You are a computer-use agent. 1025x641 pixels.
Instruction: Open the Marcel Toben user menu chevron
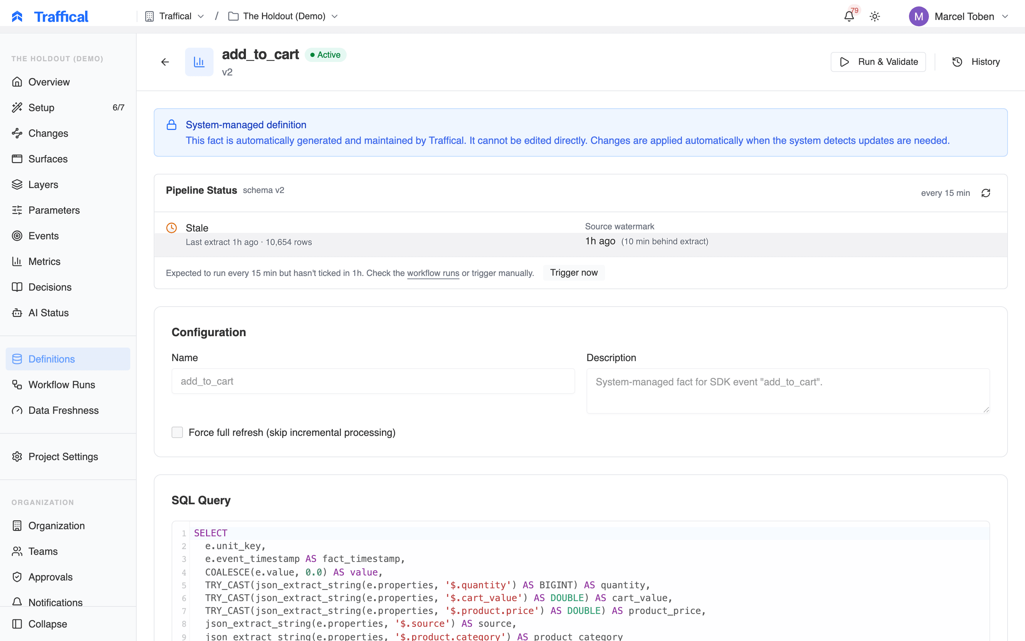(x=1005, y=16)
